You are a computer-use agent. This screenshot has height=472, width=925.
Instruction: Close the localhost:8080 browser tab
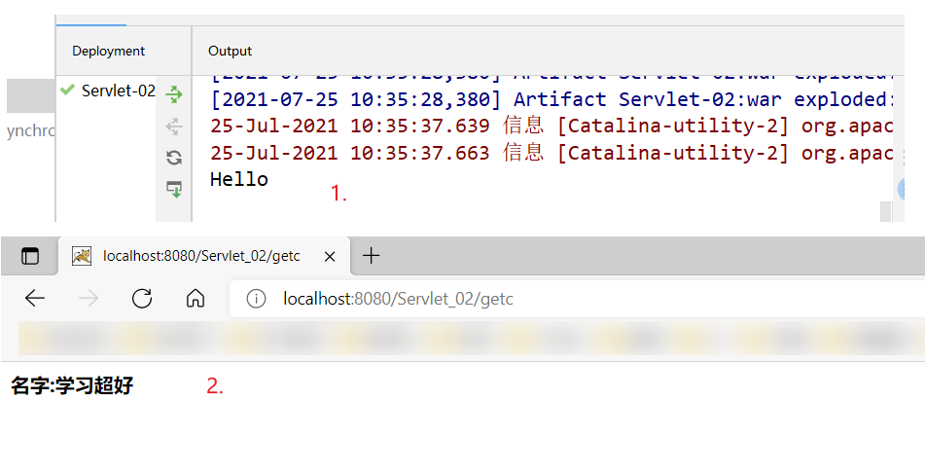pyautogui.click(x=330, y=257)
